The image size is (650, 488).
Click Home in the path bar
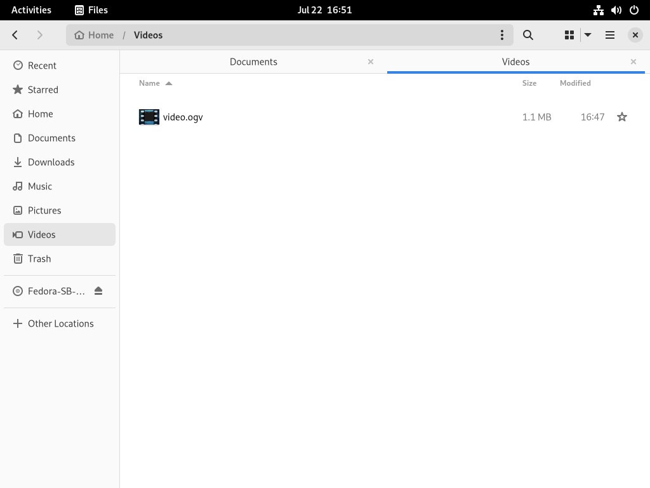[94, 35]
